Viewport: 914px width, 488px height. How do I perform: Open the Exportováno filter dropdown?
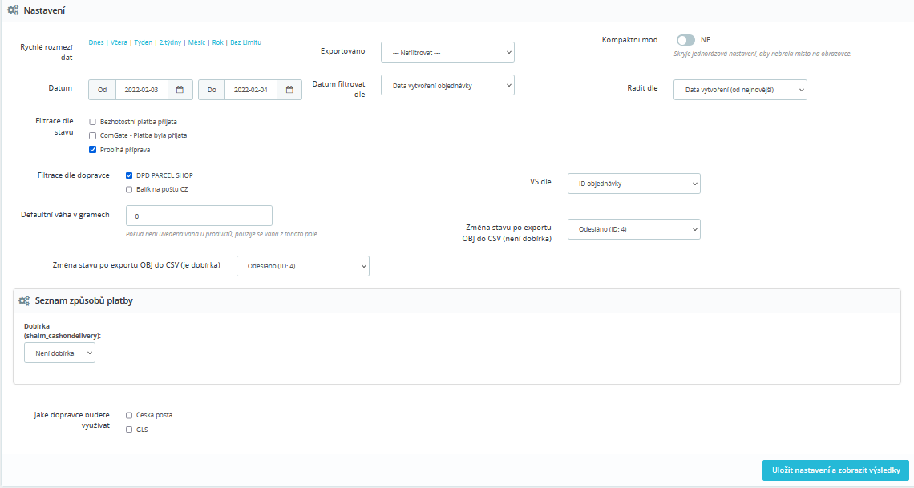(x=447, y=52)
